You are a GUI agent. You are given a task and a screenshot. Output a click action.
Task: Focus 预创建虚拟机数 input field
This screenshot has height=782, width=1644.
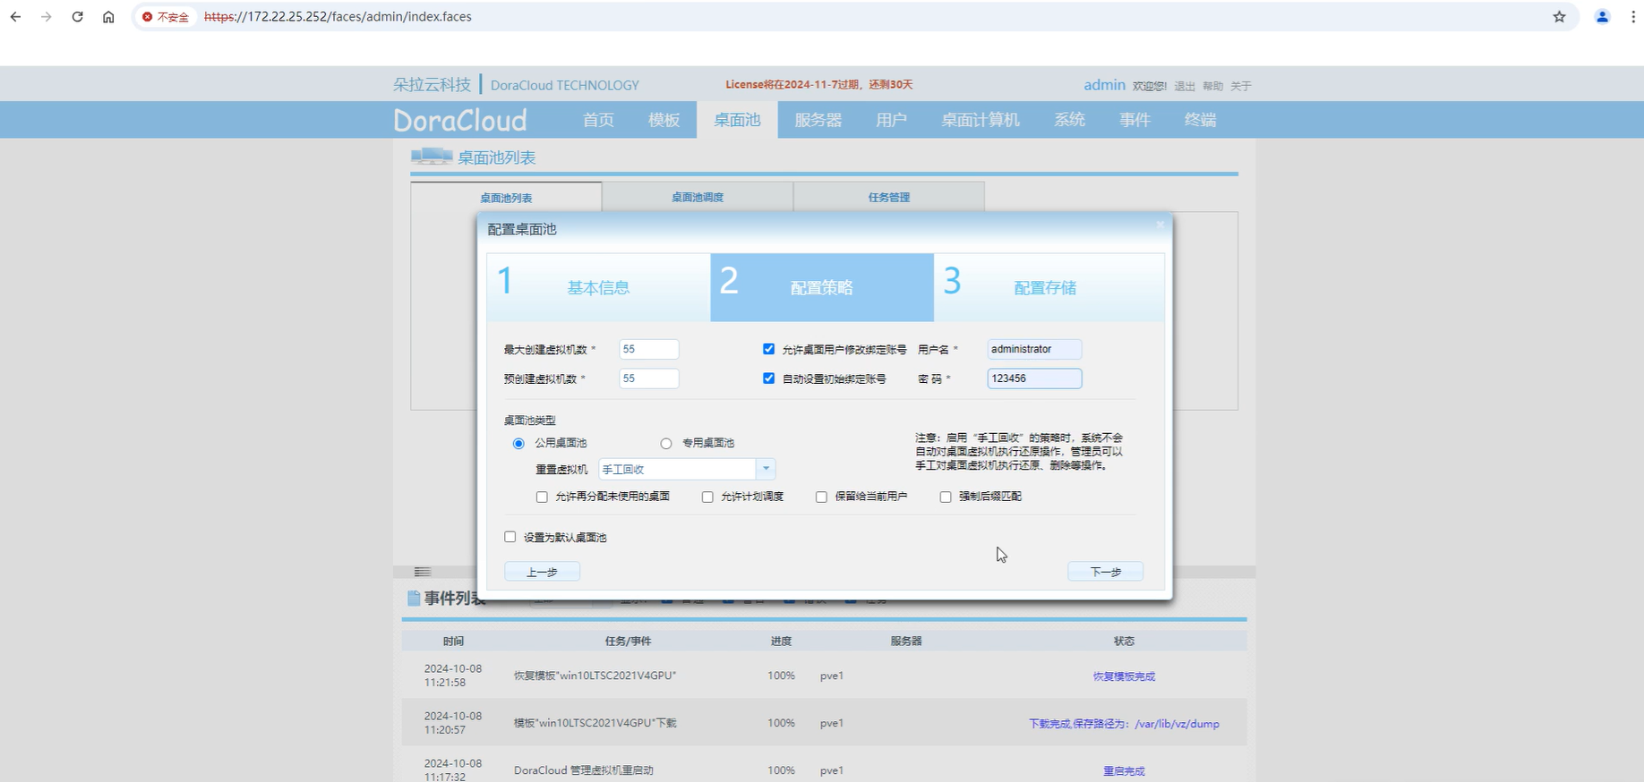pos(649,378)
